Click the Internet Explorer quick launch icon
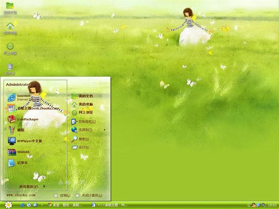279x209 pixels. [x=22, y=205]
